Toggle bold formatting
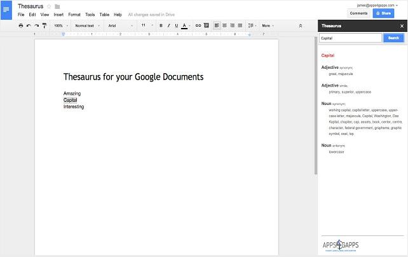This screenshot has height=257, width=408. (x=161, y=25)
